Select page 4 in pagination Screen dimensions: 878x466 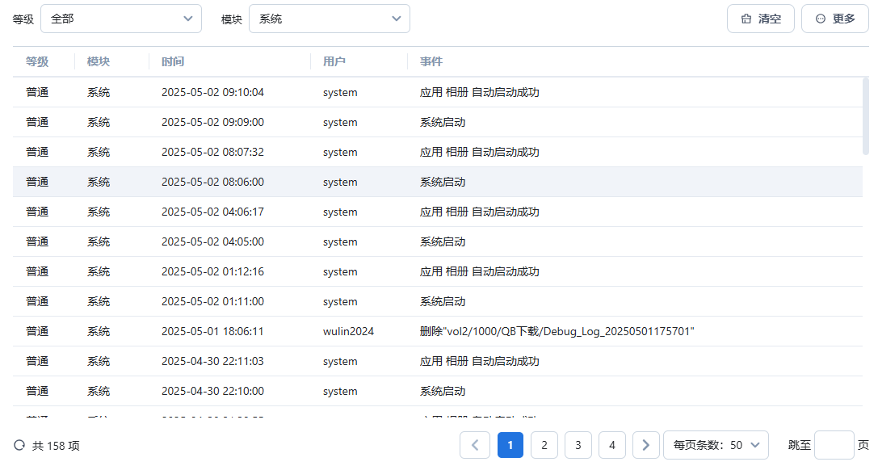point(612,445)
